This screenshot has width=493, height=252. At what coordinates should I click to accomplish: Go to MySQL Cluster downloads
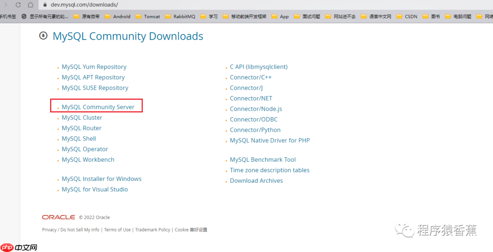[82, 118]
